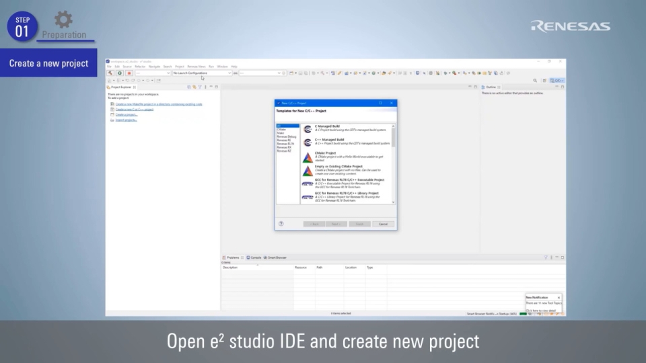Open the Run menu
The height and width of the screenshot is (363, 646).
coord(211,67)
